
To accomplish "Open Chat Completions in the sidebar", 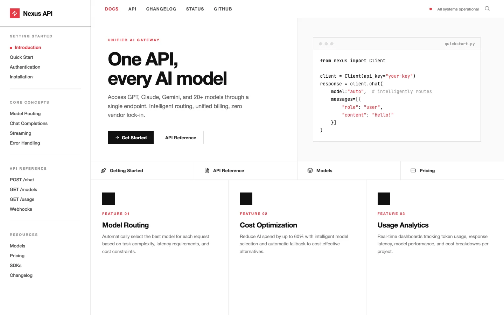I will 29,123.
